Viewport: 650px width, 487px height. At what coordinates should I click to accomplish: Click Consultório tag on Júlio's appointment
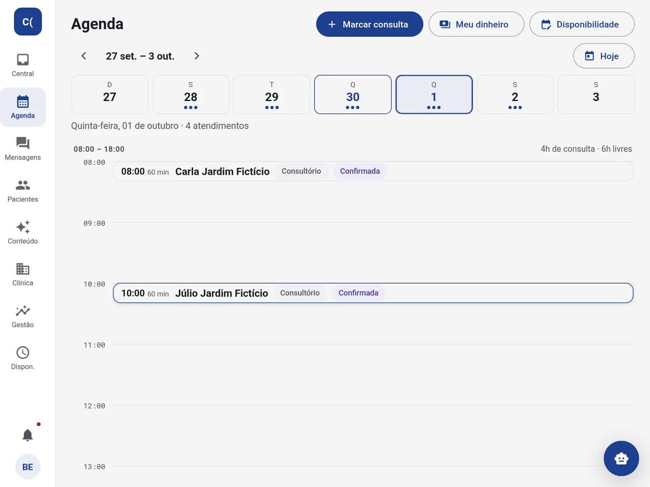click(300, 293)
